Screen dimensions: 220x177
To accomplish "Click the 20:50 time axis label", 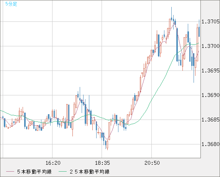I will click(x=152, y=163).
